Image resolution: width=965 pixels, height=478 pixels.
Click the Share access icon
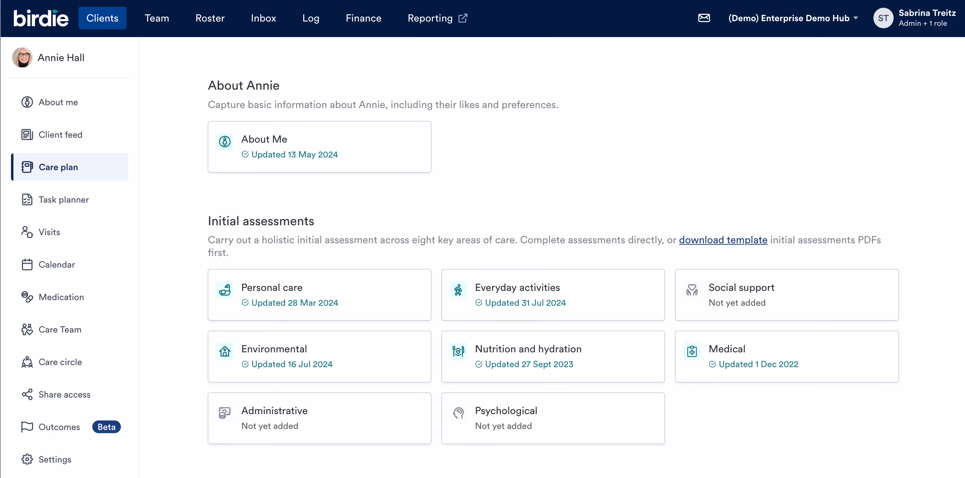pyautogui.click(x=27, y=395)
